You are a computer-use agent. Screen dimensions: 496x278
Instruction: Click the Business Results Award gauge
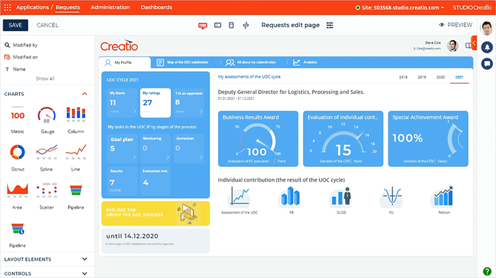click(x=258, y=138)
